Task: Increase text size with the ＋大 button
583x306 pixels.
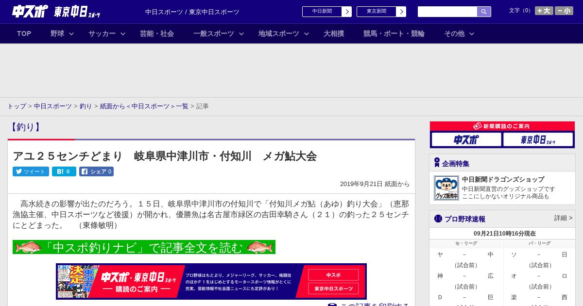Action: click(x=544, y=11)
